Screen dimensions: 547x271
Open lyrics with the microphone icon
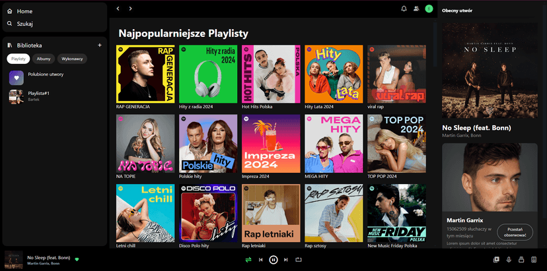pos(509,260)
